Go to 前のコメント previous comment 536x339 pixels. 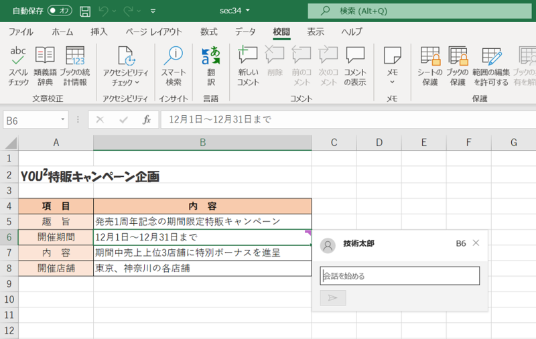[x=301, y=66]
